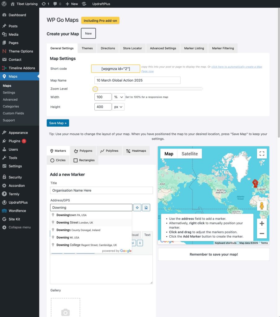Switch to the Themes tab
The height and width of the screenshot is (317, 280).
click(x=87, y=48)
